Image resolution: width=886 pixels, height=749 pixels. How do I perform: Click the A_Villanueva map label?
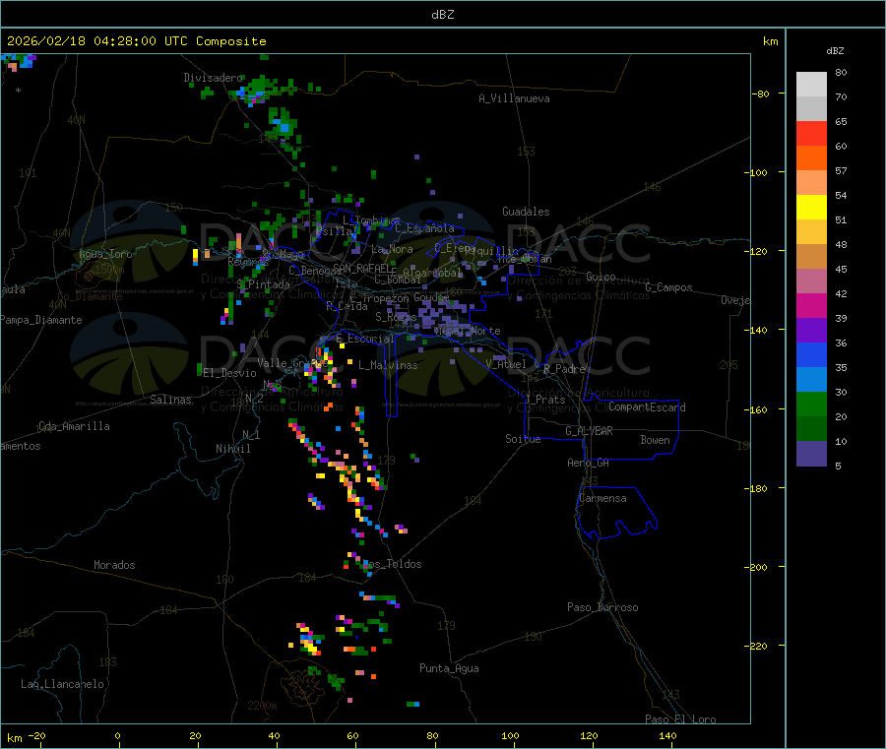pos(514,98)
